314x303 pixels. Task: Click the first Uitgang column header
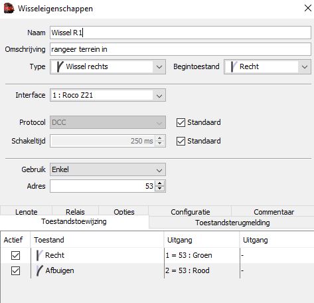[202, 240]
